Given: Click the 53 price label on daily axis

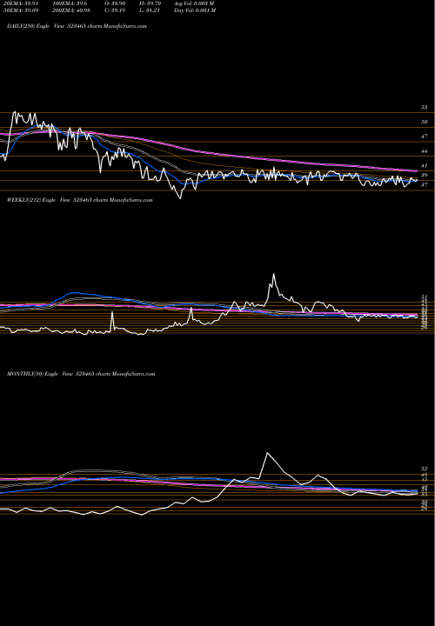Looking at the screenshot, I should click(x=424, y=108).
